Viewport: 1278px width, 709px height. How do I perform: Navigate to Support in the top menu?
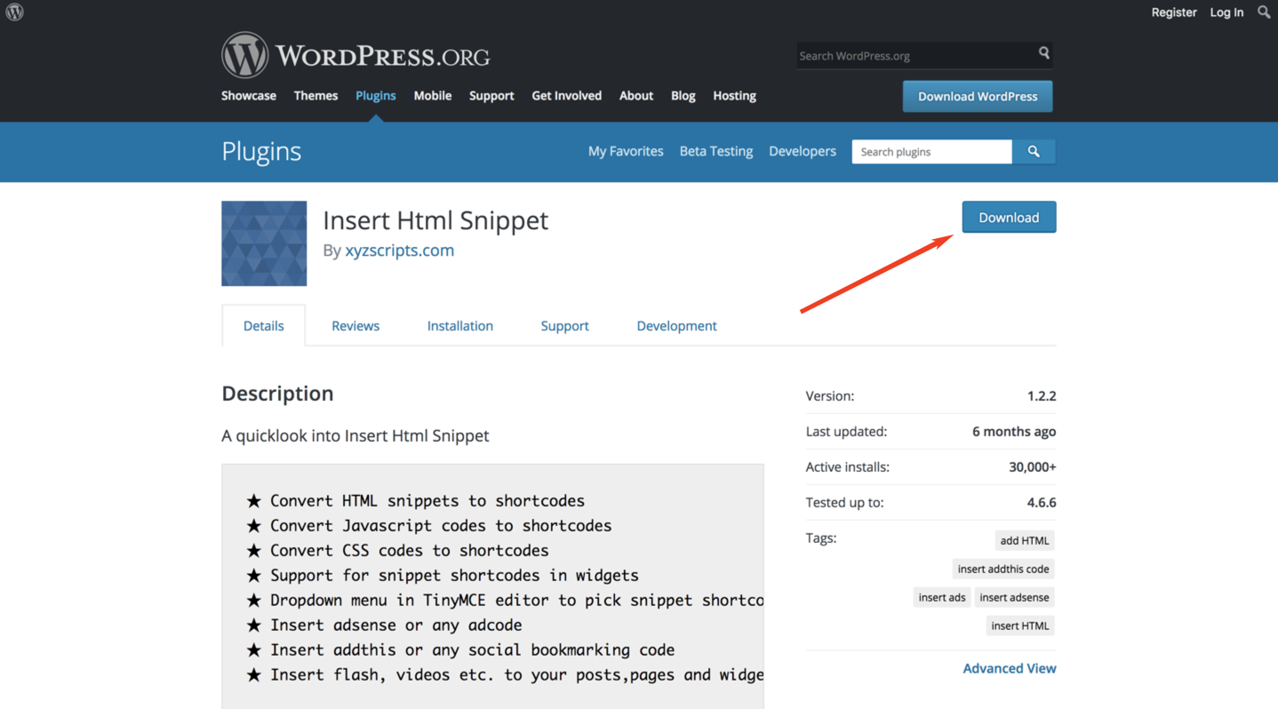pos(491,96)
